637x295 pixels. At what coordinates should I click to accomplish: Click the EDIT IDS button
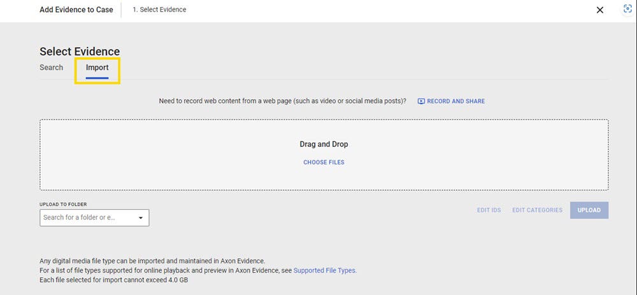click(489, 210)
